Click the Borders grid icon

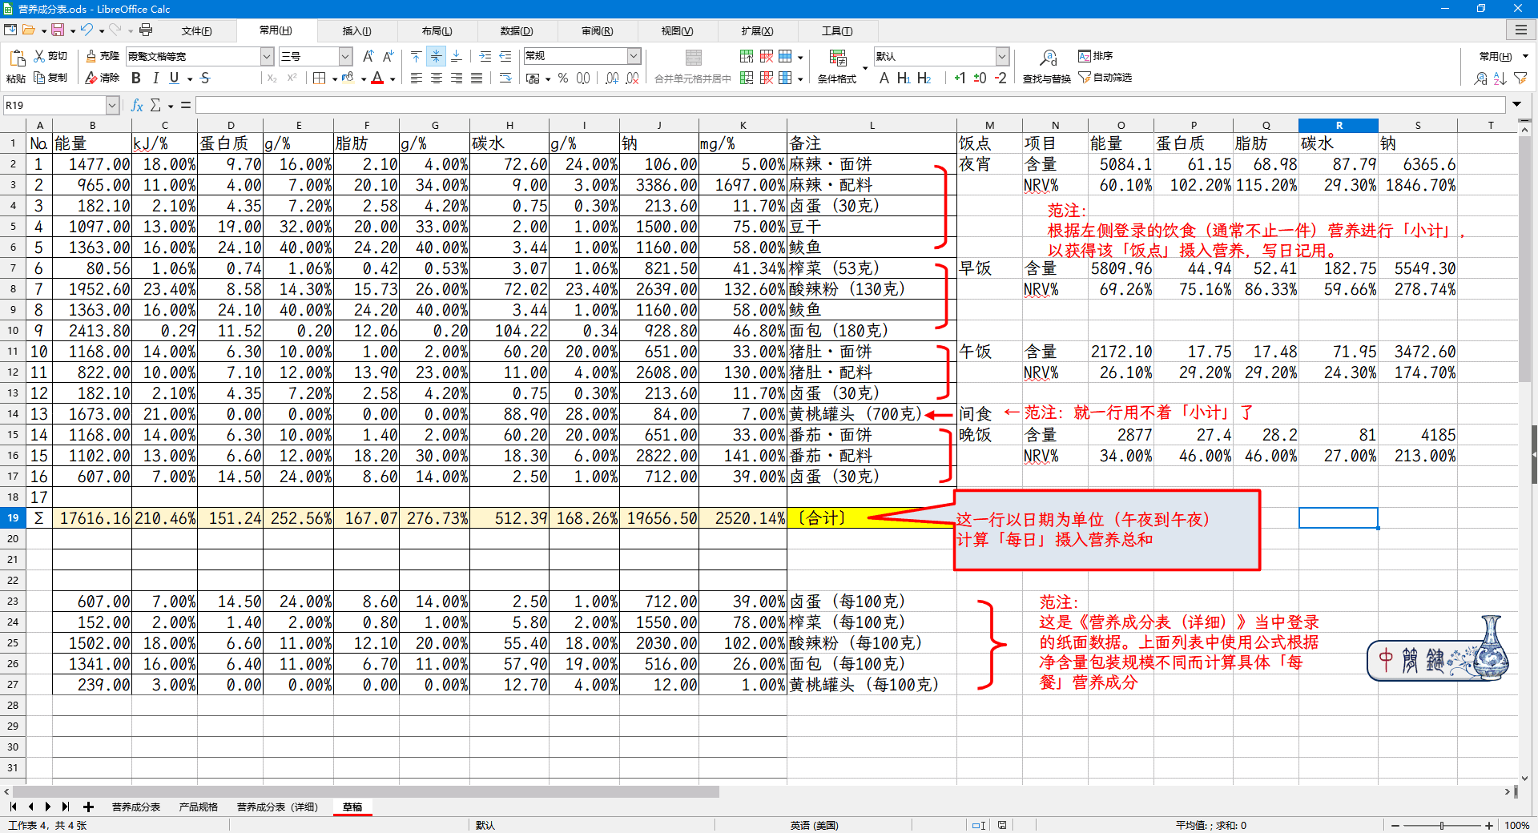[x=320, y=78]
